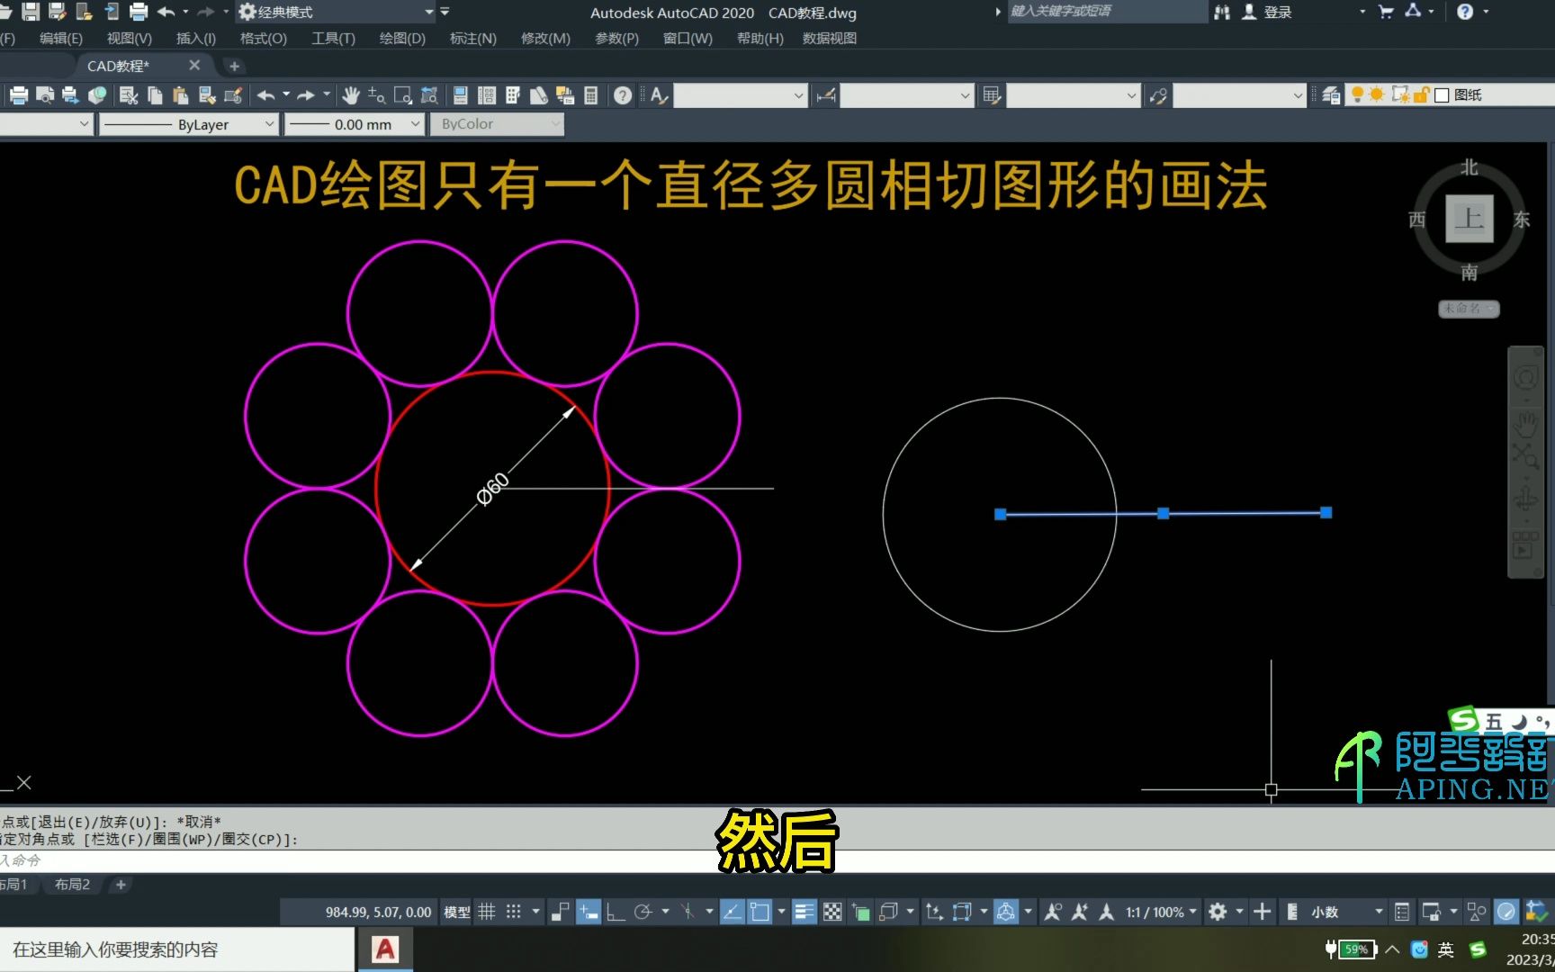This screenshot has height=972, width=1555.
Task: Switch to the 布局2 layout tab
Action: point(72,885)
